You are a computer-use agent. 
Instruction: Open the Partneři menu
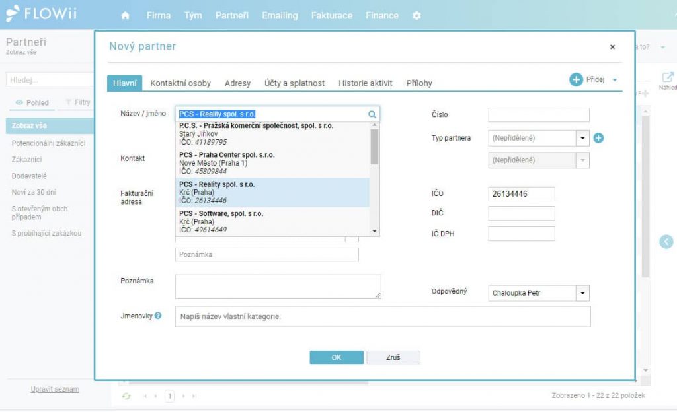(x=232, y=15)
